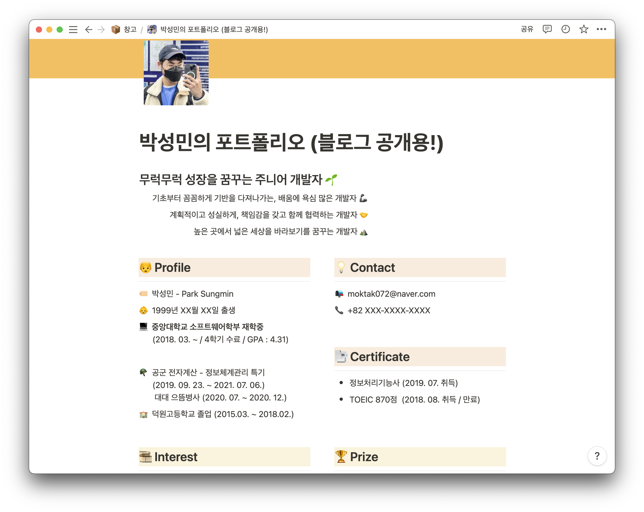
Task: Open the three-dot more options menu
Action: 601,29
